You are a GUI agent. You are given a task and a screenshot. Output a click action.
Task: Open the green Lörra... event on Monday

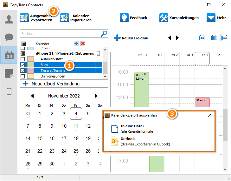[142, 90]
